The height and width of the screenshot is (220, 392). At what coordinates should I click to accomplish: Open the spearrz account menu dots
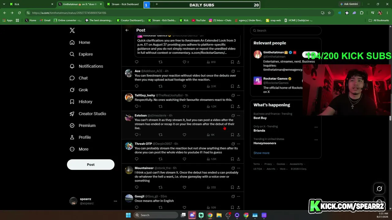(x=115, y=201)
